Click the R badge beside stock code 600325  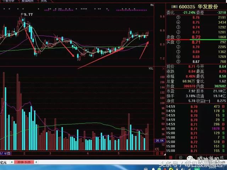(x=173, y=6)
